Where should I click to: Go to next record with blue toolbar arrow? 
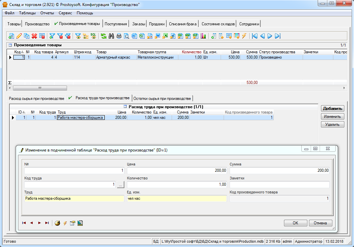[270, 36]
